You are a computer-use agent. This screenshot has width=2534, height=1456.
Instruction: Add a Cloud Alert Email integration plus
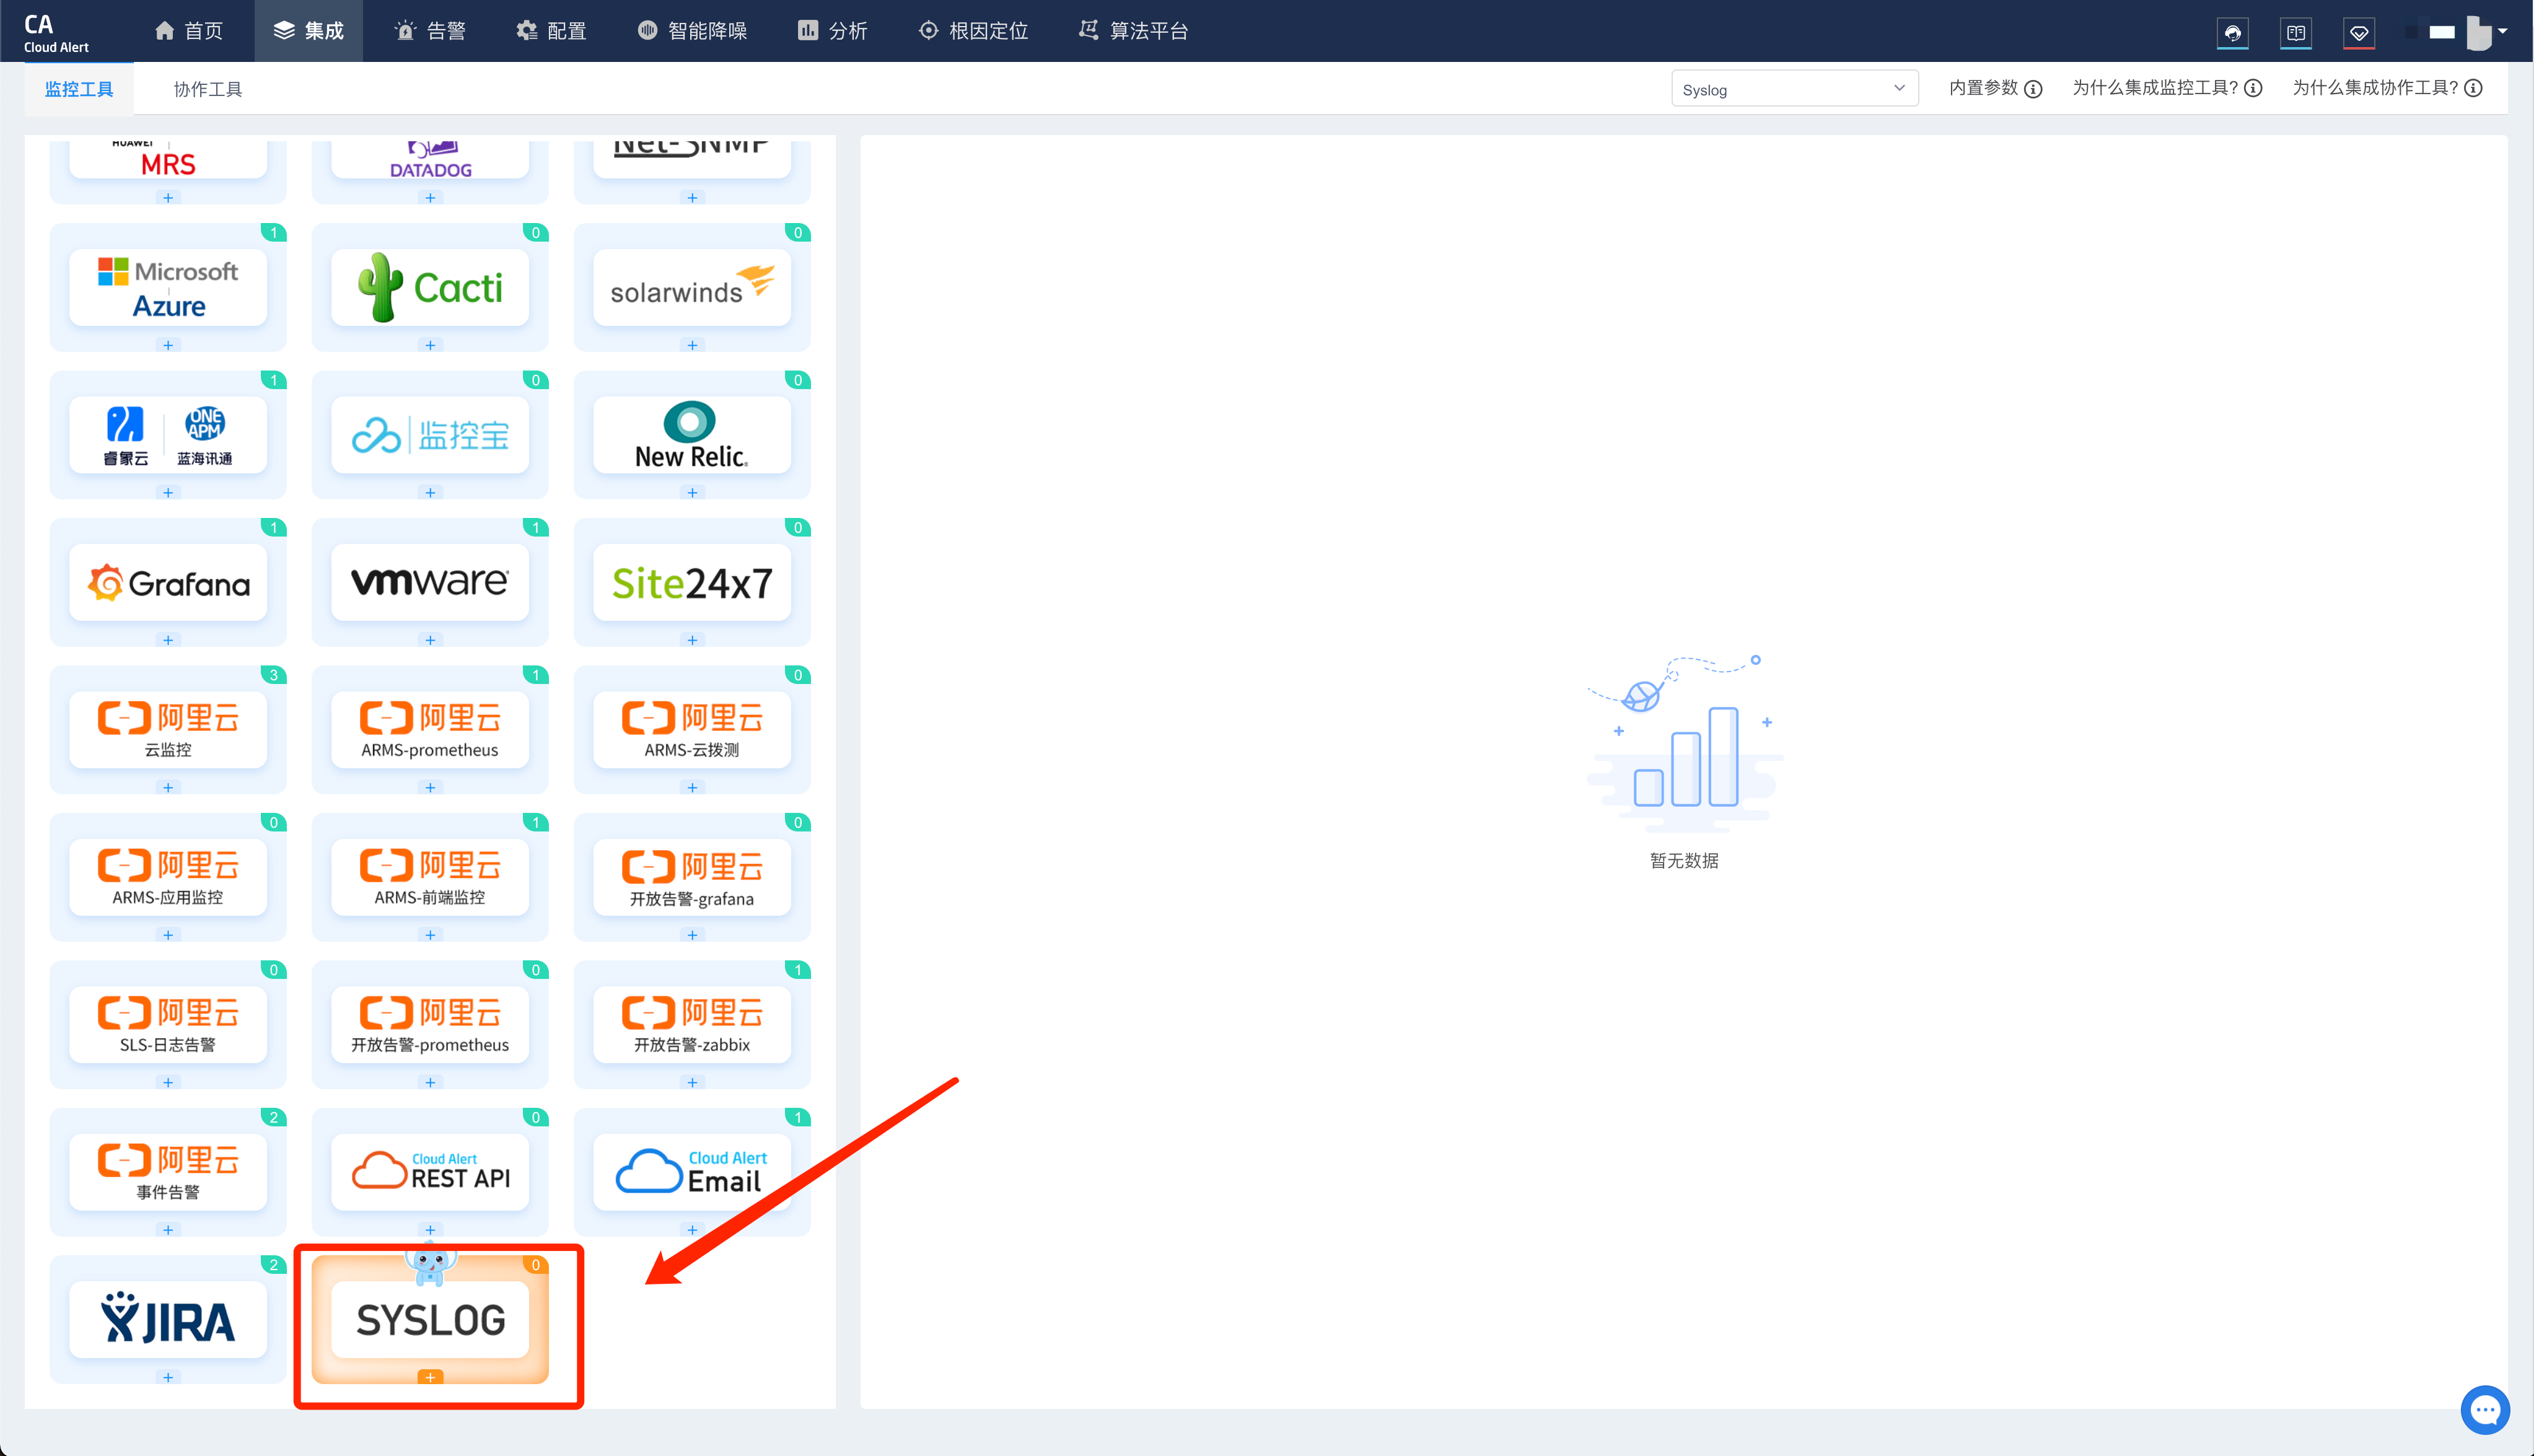click(692, 1229)
